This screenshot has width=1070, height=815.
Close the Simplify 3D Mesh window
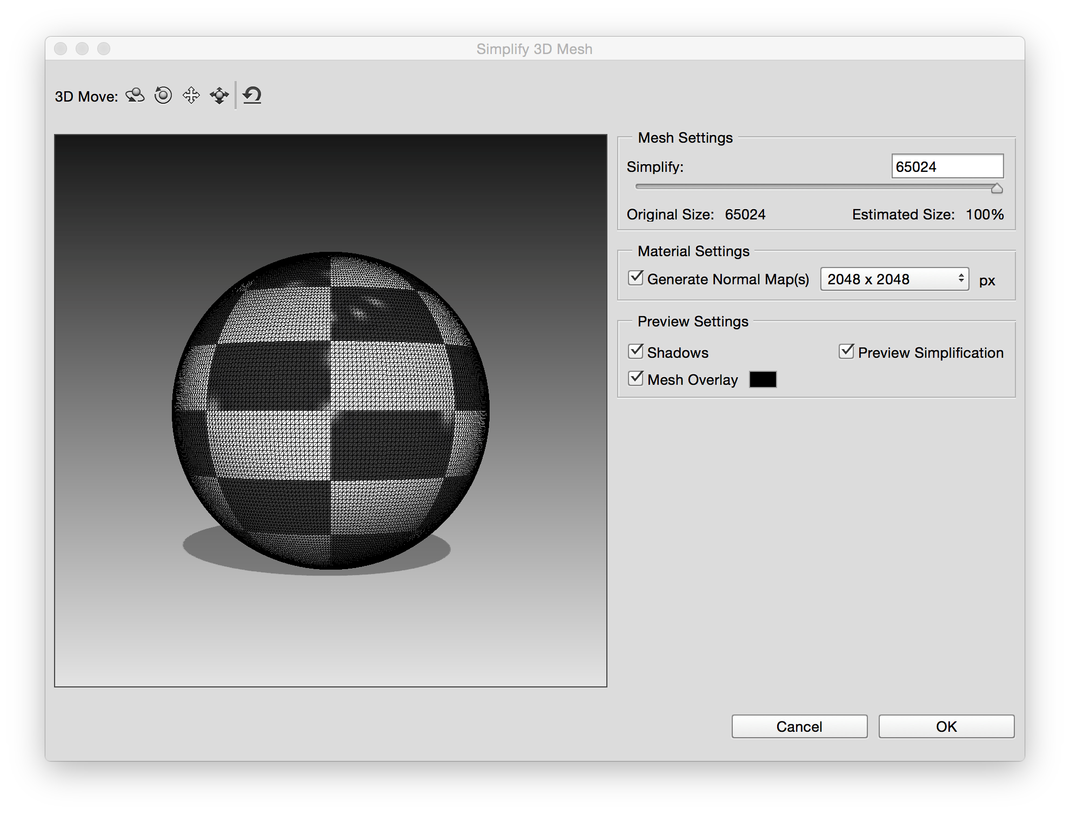point(59,48)
